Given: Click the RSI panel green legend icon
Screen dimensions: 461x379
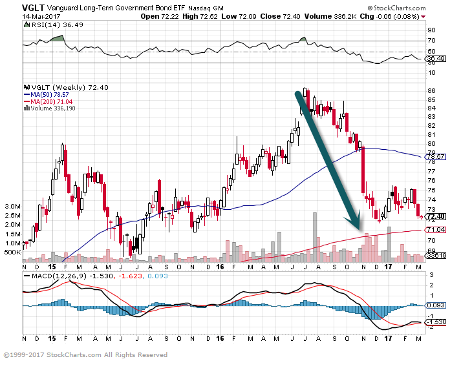Looking at the screenshot, I should tap(27, 25).
